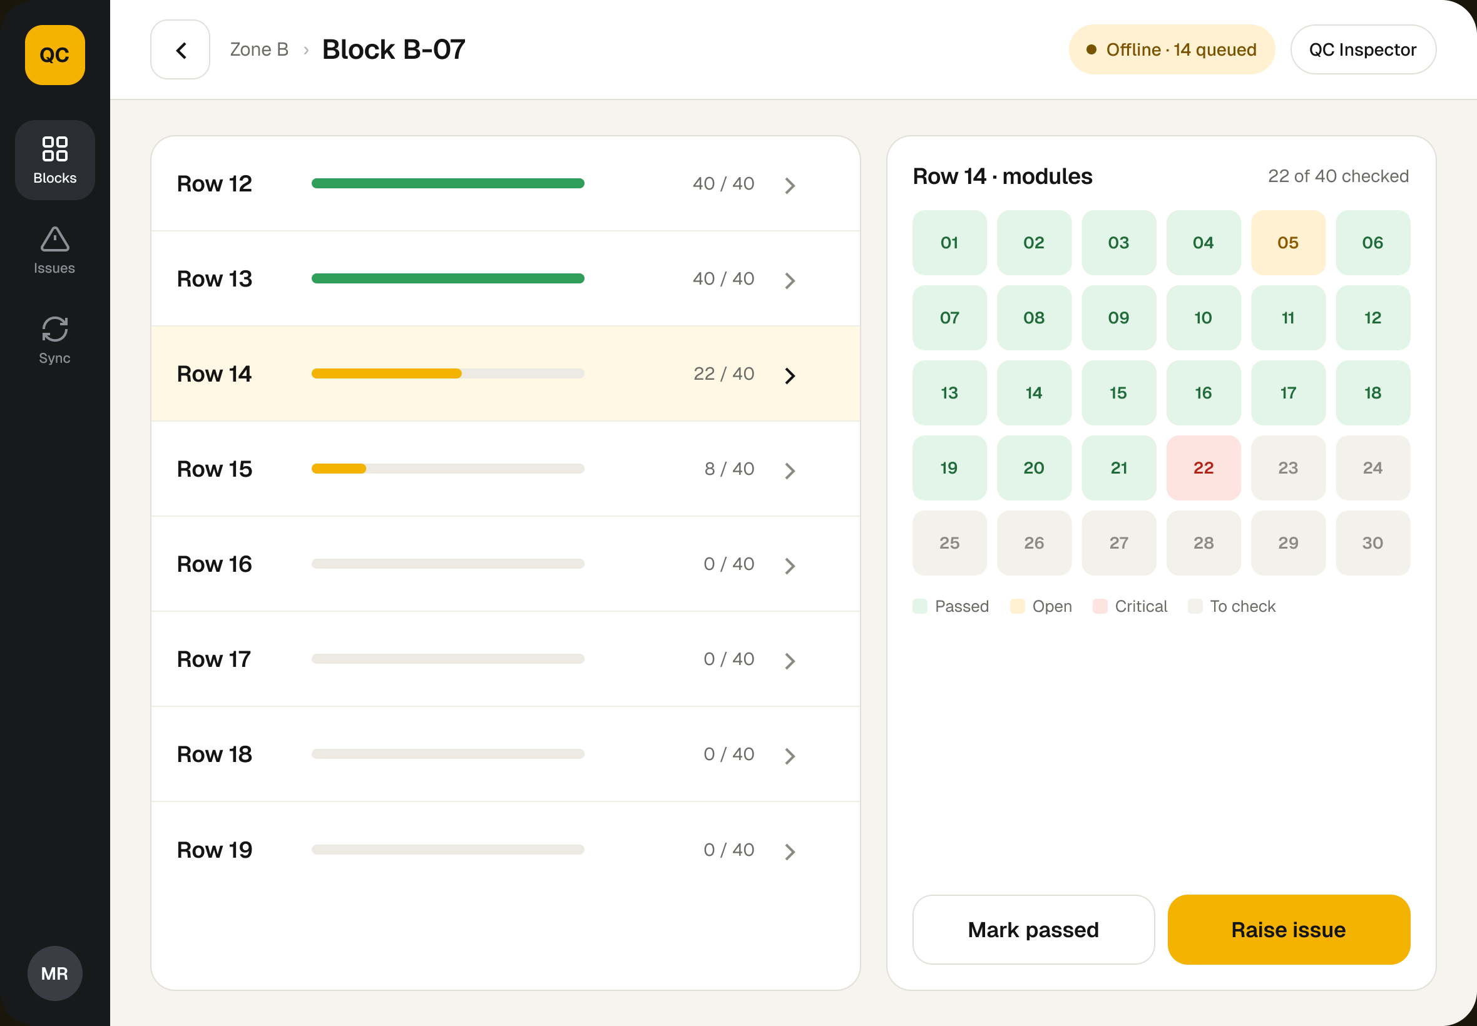The width and height of the screenshot is (1477, 1026).
Task: Expand Row 15 chevron
Action: pyautogui.click(x=790, y=470)
